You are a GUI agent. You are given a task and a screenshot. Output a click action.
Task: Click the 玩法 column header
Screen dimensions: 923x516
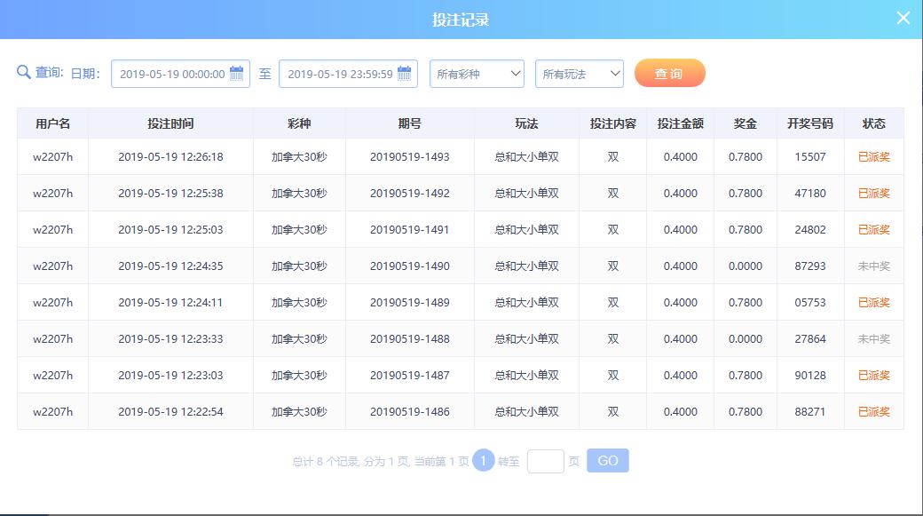pos(526,123)
